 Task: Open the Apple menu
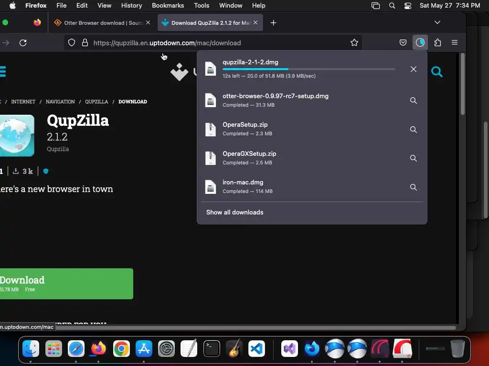tap(12, 5)
